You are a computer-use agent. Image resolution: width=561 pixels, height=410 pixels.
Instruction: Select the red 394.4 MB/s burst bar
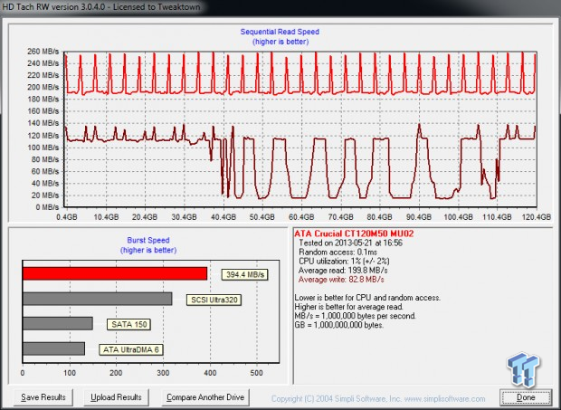click(x=115, y=273)
